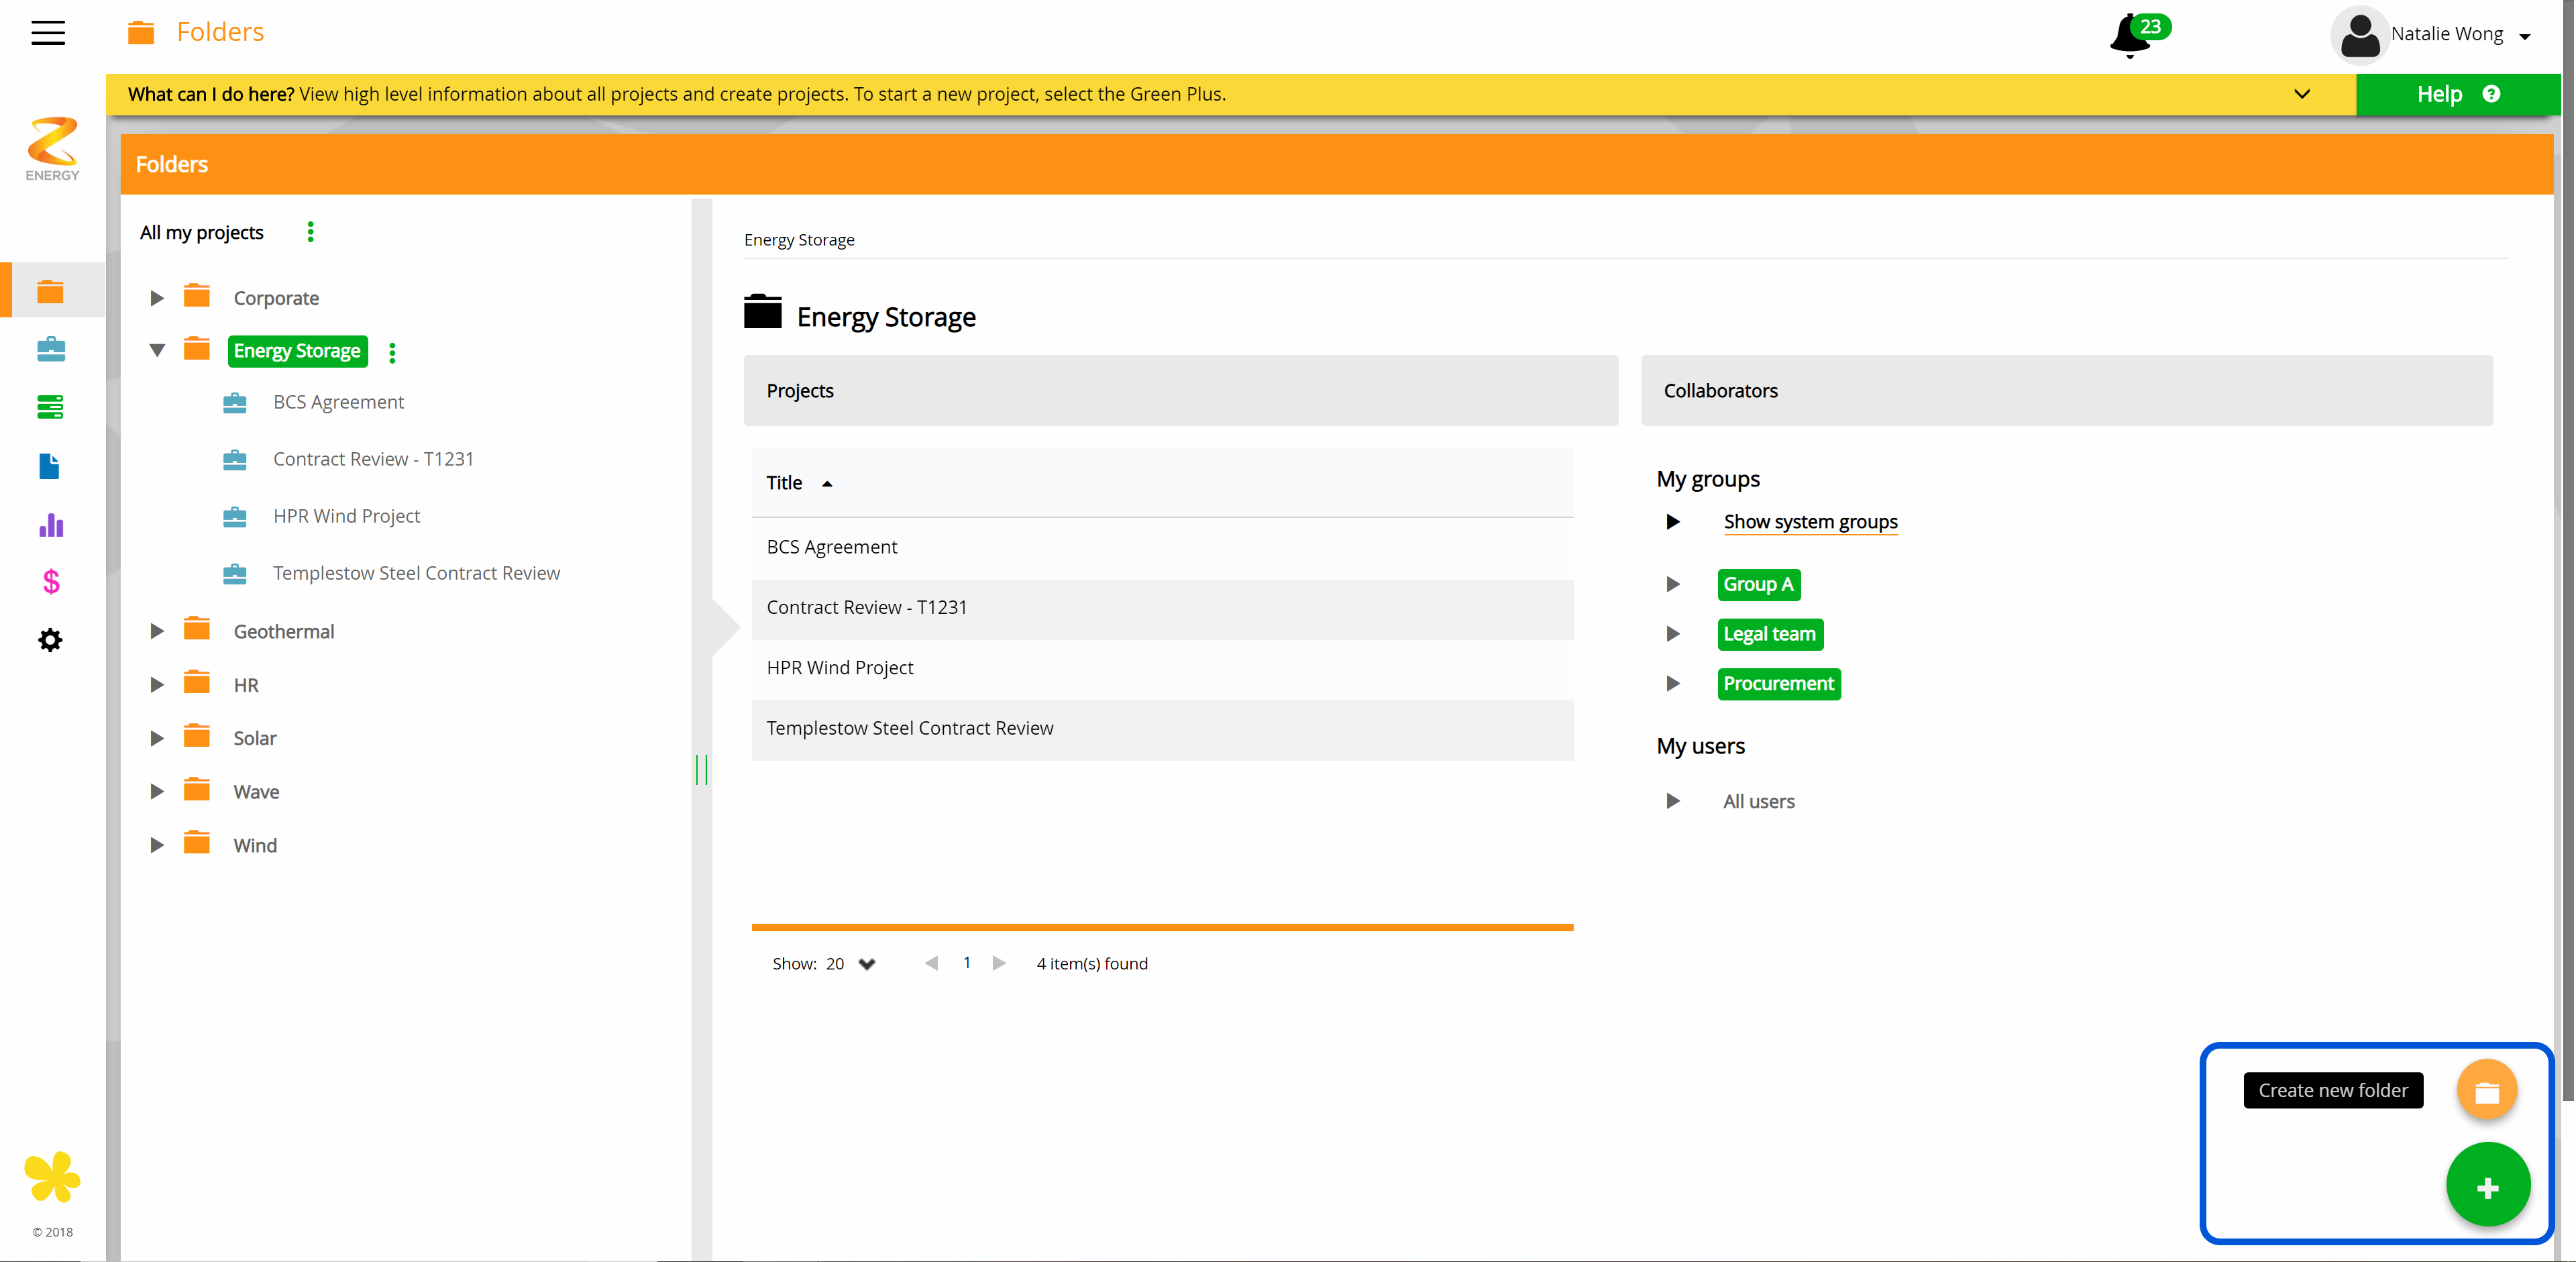Open the Natalie Wong account dropdown arrow
This screenshot has width=2576, height=1262.
[2525, 36]
